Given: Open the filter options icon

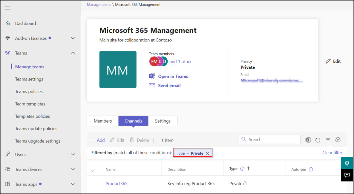Looking at the screenshot, I should [328, 140].
